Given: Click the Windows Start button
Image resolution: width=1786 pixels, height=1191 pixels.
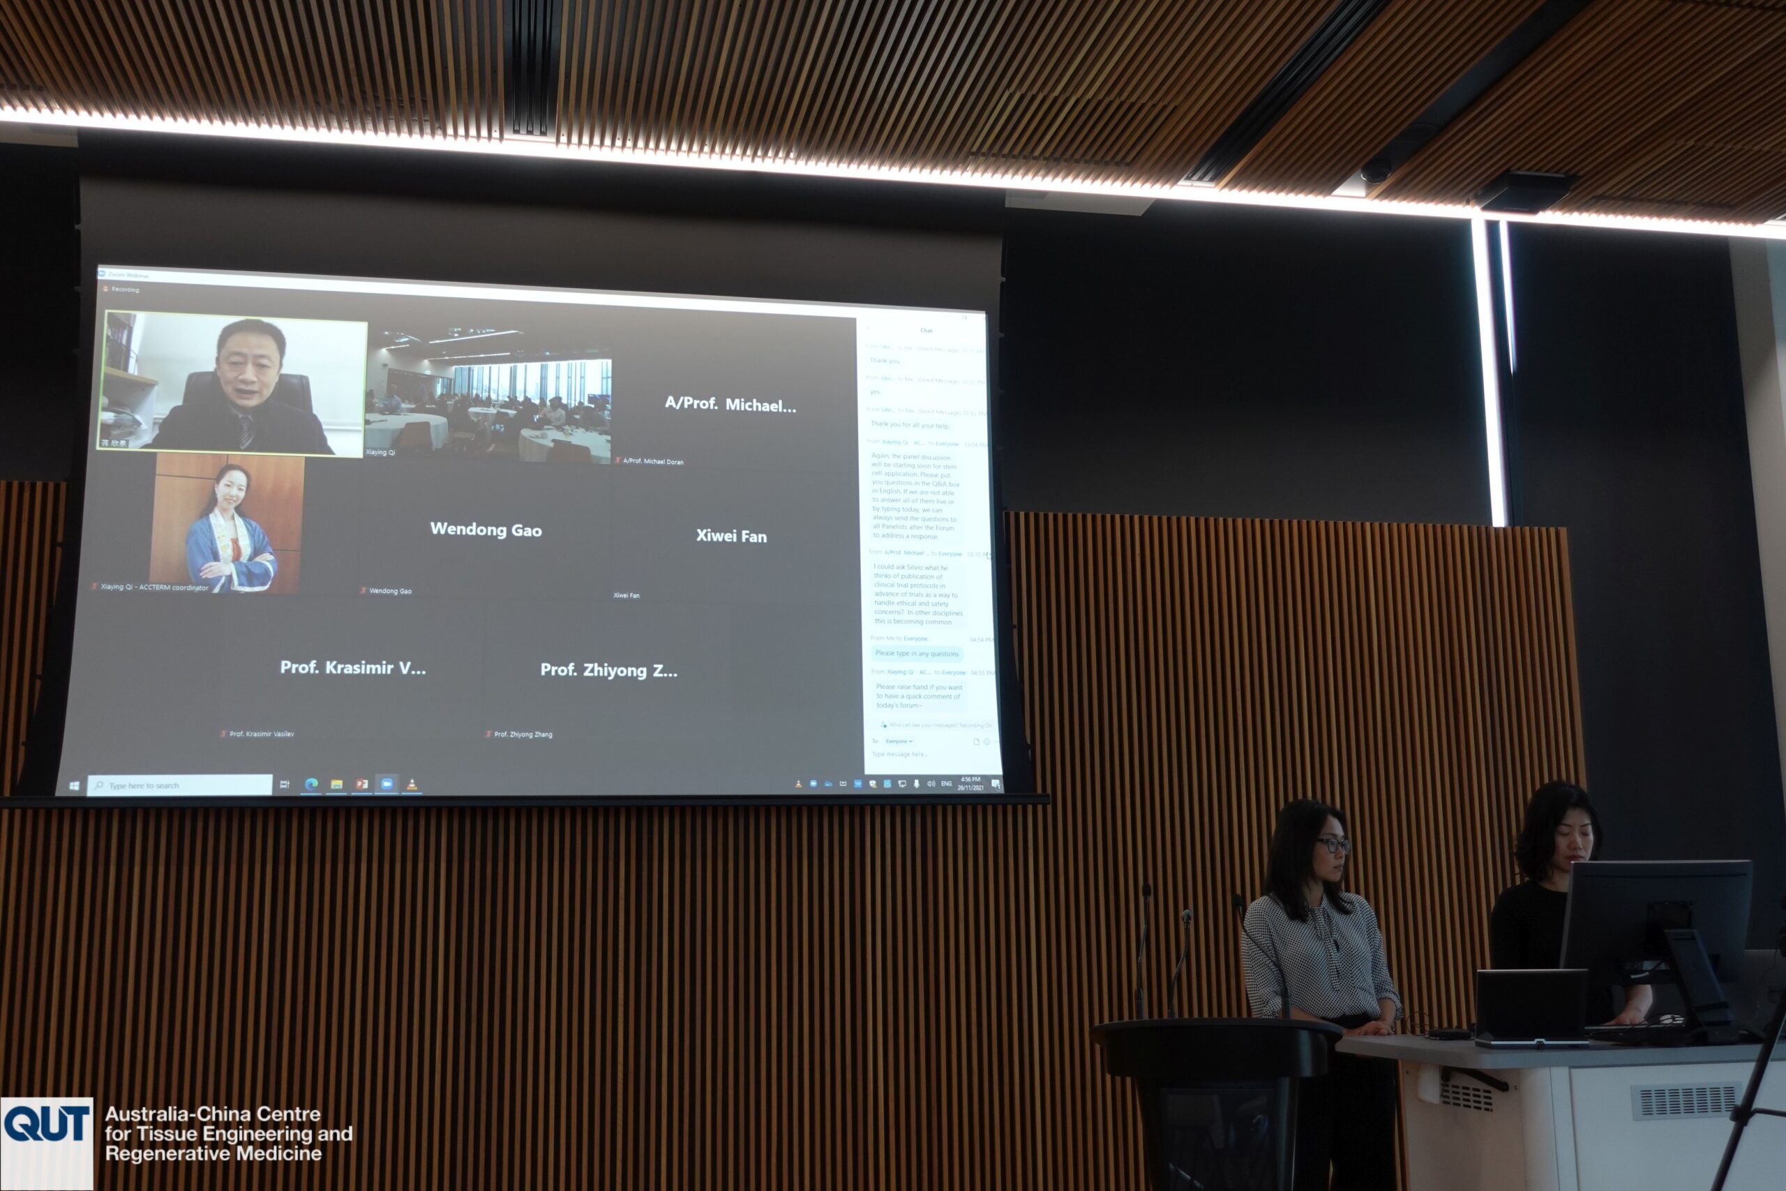Looking at the screenshot, I should tap(75, 786).
